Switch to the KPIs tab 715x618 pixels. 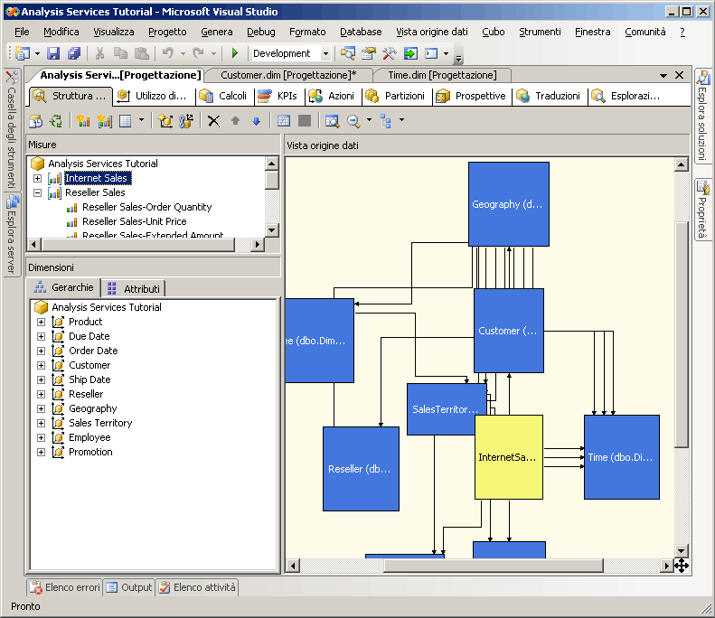pyautogui.click(x=279, y=96)
